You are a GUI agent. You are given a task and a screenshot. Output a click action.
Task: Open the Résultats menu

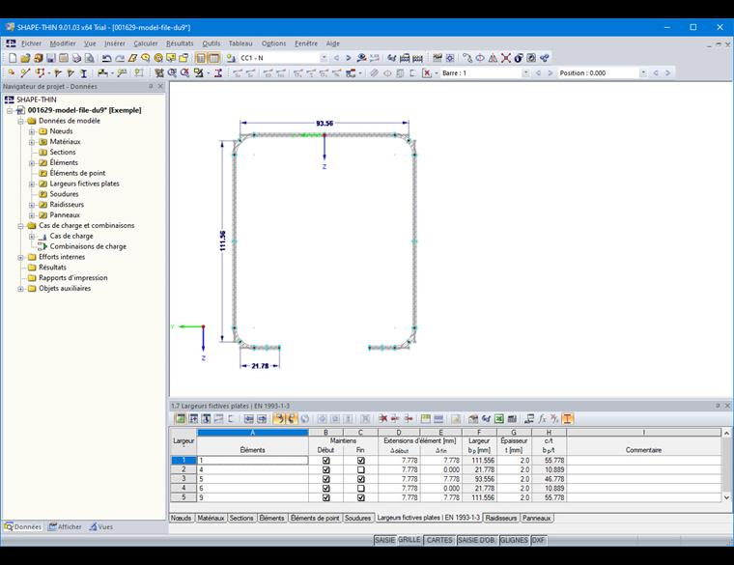tap(180, 43)
